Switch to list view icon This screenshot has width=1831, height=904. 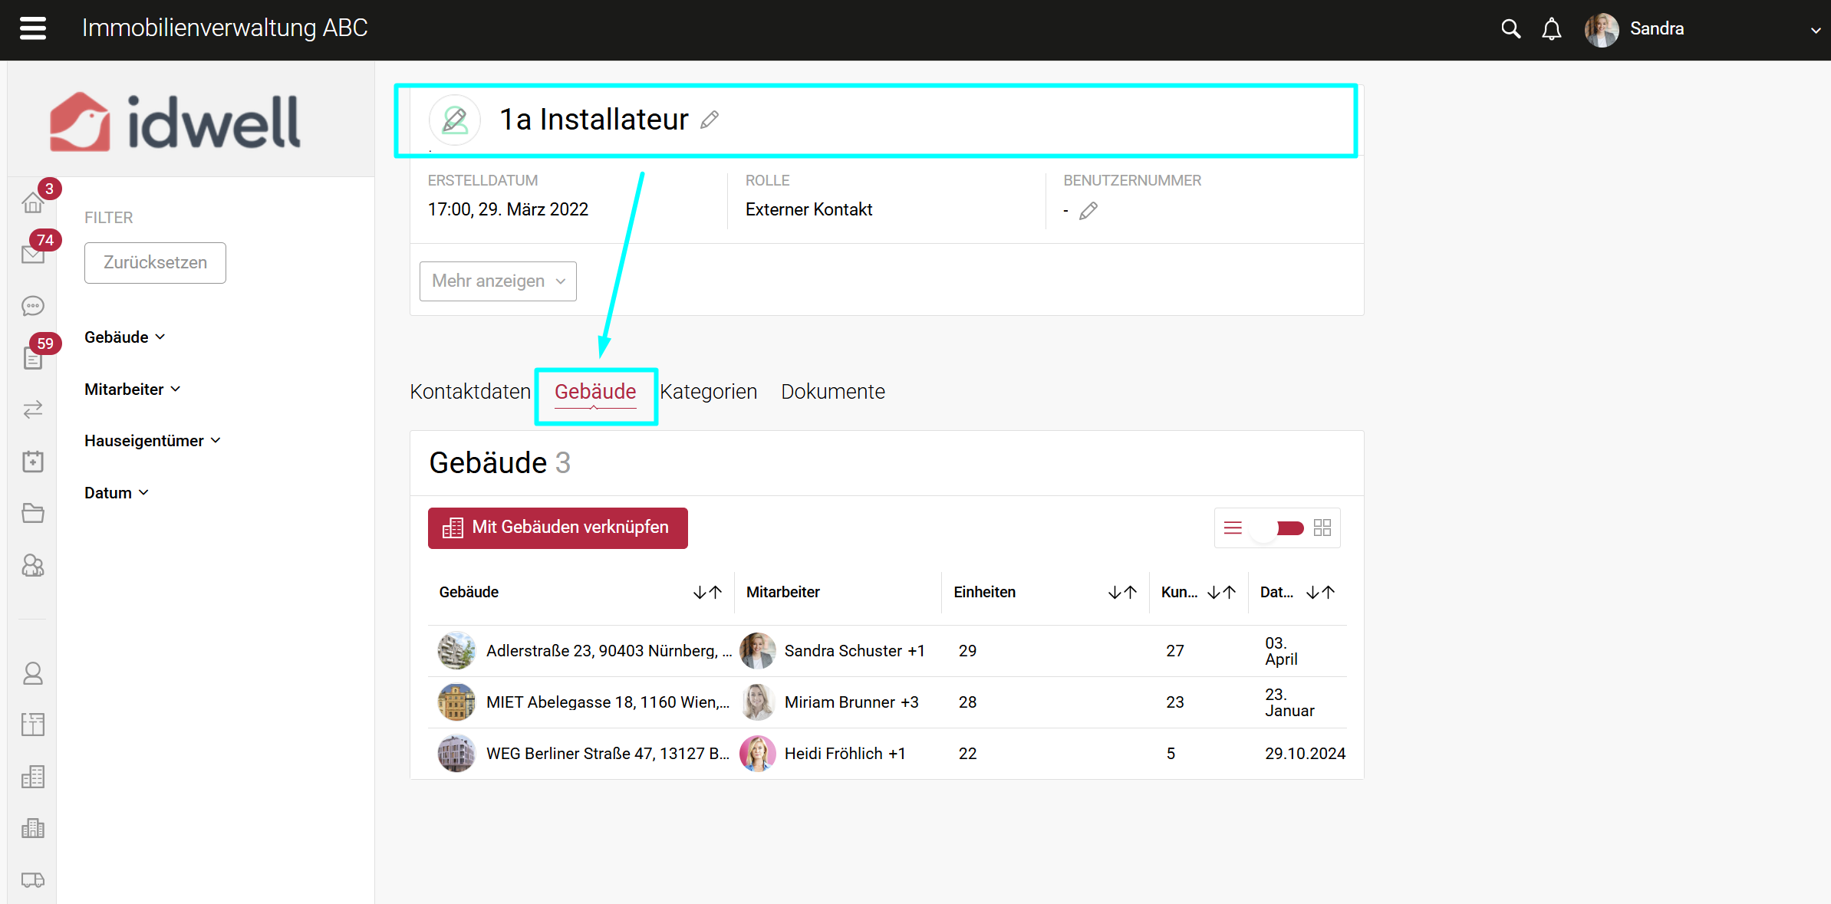[x=1233, y=528]
